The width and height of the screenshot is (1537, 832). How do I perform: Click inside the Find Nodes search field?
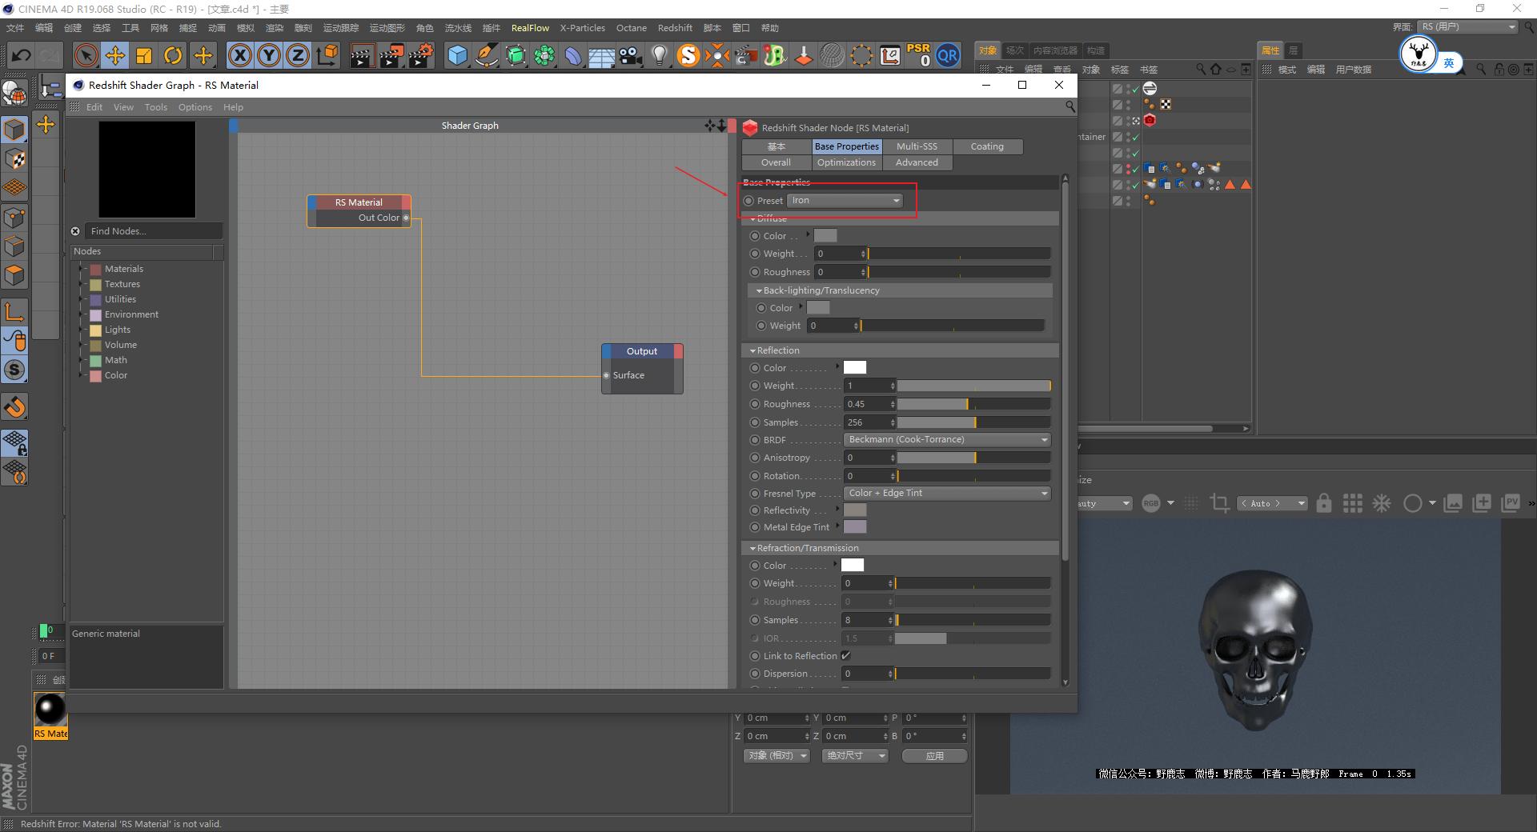coord(152,230)
